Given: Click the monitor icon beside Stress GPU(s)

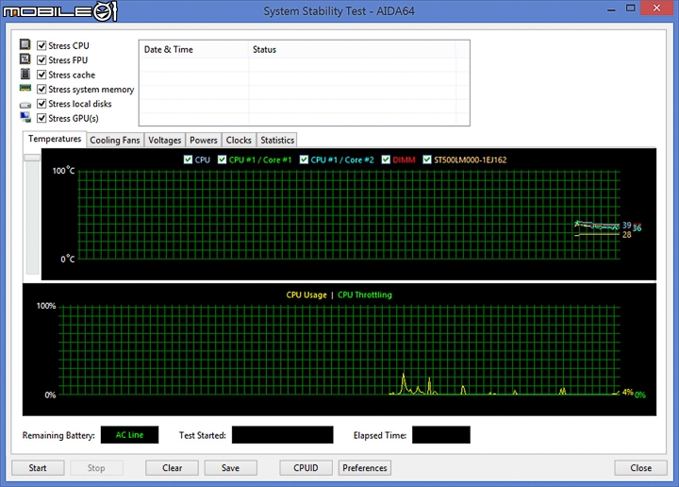Looking at the screenshot, I should tap(25, 117).
